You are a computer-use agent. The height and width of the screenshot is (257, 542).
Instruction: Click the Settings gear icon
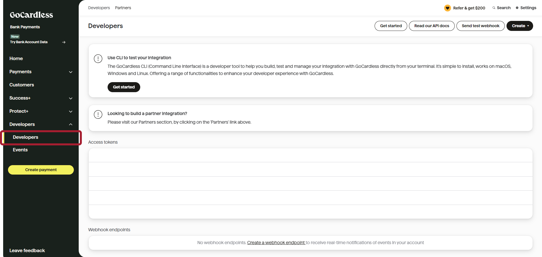[x=517, y=8]
